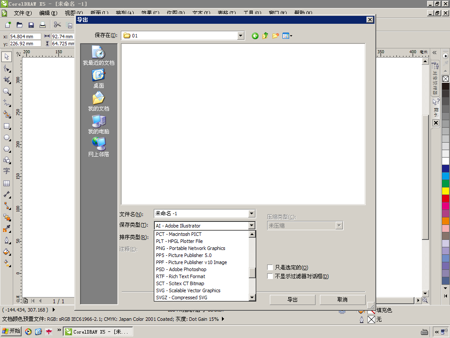
Task: Open the 文件 menu
Action: point(23,13)
